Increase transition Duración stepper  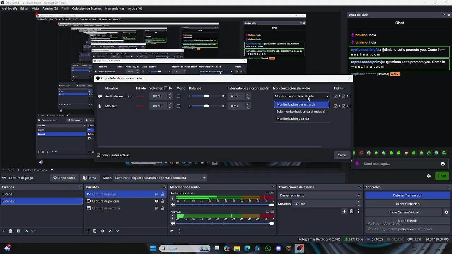pos(359,202)
